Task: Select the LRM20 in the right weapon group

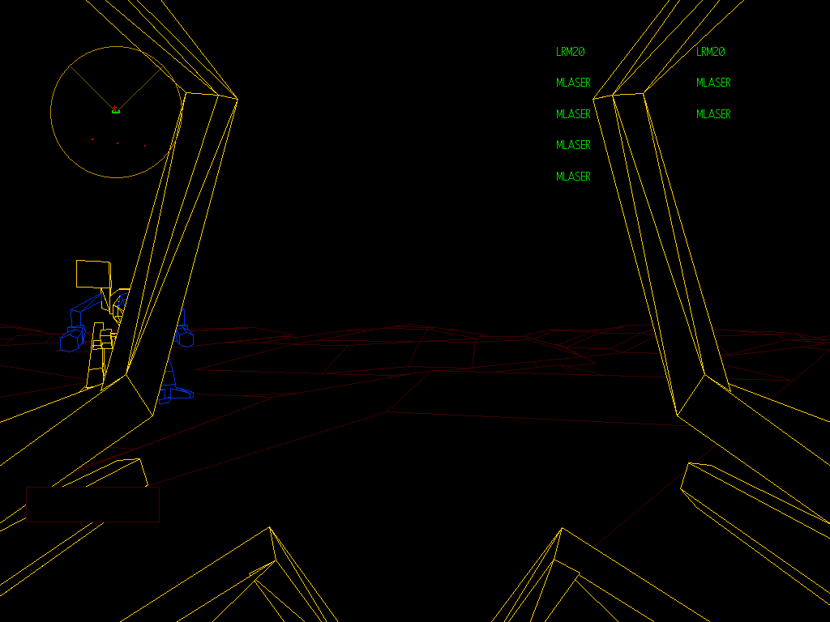Action: [x=709, y=51]
